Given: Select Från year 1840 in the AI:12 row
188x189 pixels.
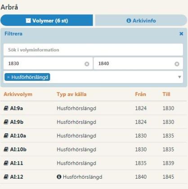Looking at the screenshot, I should tap(141, 177).
